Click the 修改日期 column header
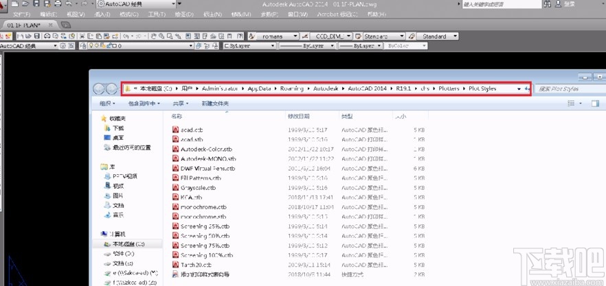 click(298, 116)
